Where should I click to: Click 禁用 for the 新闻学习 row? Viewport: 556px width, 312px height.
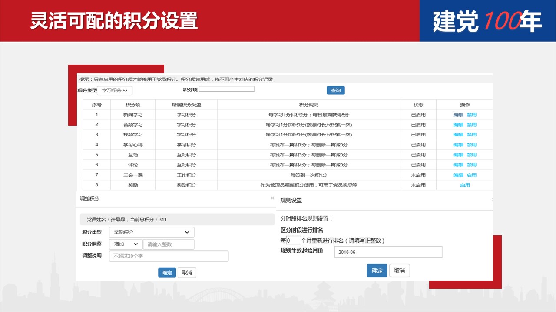pos(472,115)
